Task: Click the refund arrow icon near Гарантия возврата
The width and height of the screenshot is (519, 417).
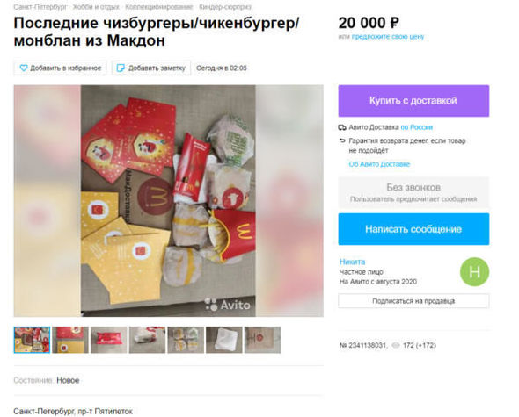Action: [x=342, y=140]
